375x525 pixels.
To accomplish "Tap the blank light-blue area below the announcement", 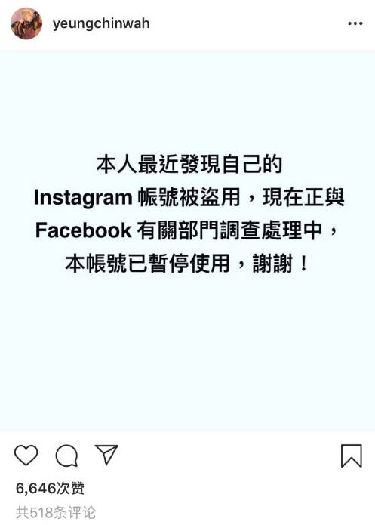I will click(x=187, y=351).
